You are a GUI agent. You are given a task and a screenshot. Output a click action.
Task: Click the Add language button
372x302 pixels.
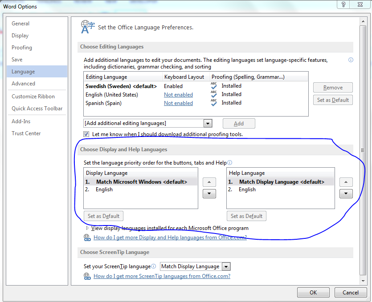(x=239, y=123)
